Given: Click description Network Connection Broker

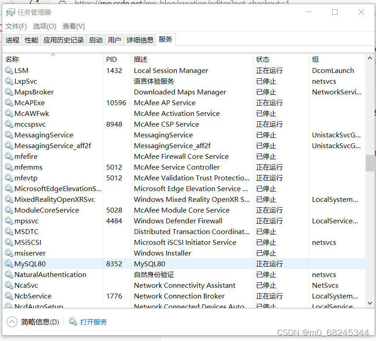Looking at the screenshot, I should tap(179, 296).
